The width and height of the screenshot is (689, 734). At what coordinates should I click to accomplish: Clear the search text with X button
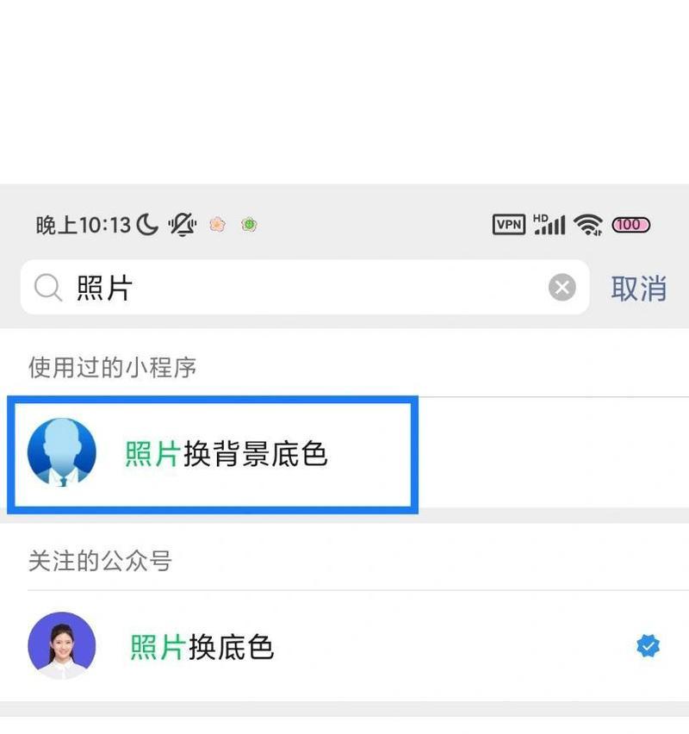(562, 287)
